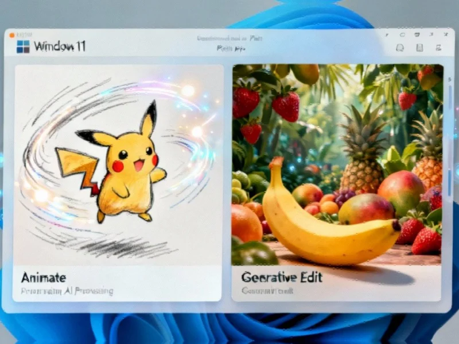
Task: Select the Generative Edit label
Action: coord(282,277)
